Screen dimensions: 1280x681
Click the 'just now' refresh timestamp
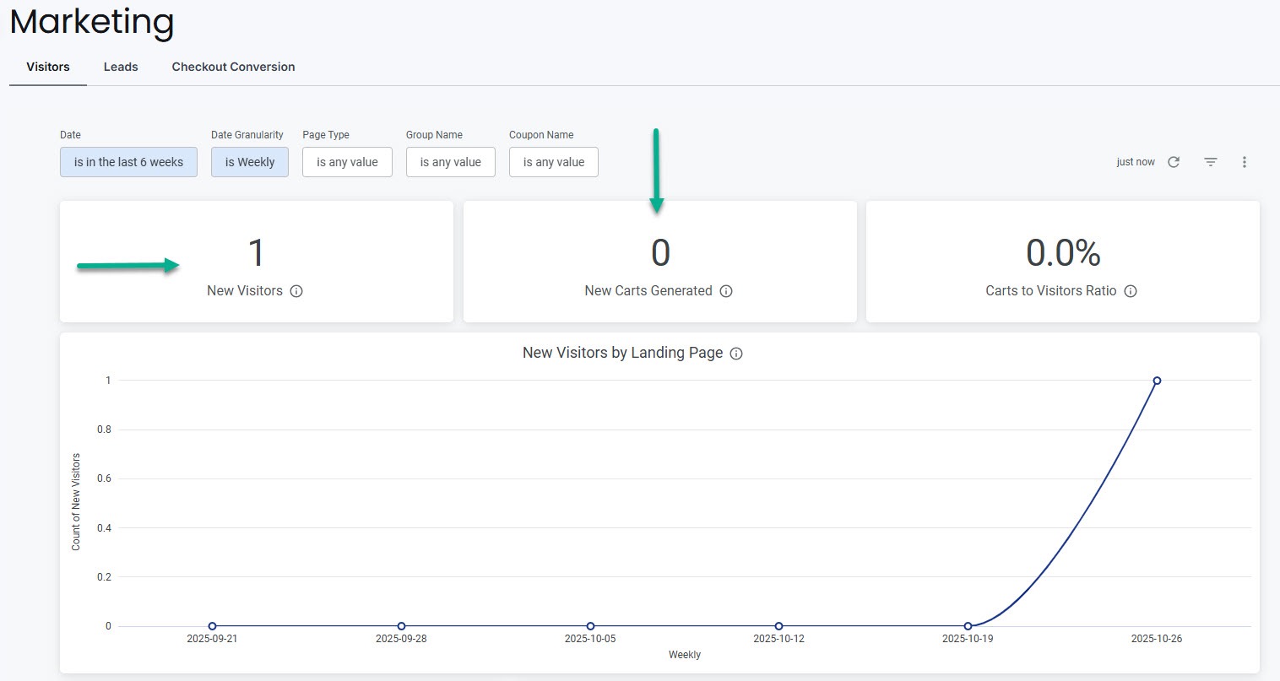(1136, 162)
